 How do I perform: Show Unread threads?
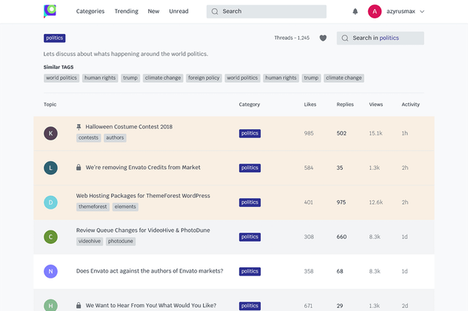pyautogui.click(x=178, y=11)
